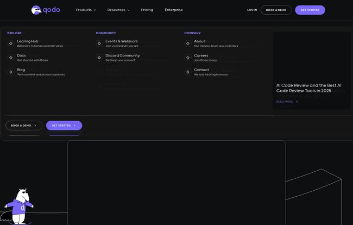Image resolution: width=353 pixels, height=225 pixels.
Task: Click 'Join us wherever you are' description
Action: click(x=122, y=46)
